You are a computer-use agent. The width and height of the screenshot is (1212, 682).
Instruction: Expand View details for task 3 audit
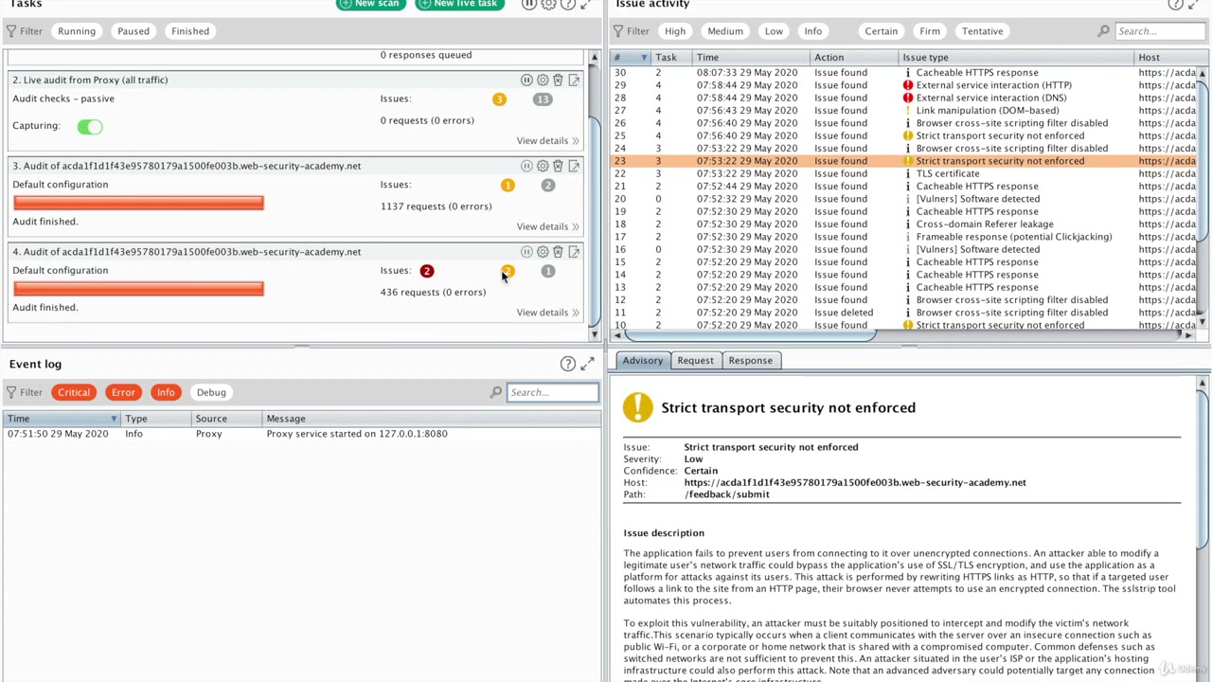tap(547, 226)
